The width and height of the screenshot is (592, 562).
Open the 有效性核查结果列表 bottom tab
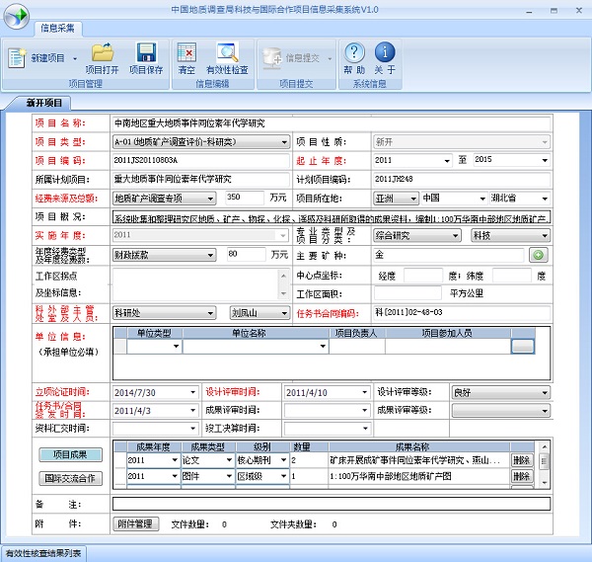pyautogui.click(x=43, y=553)
